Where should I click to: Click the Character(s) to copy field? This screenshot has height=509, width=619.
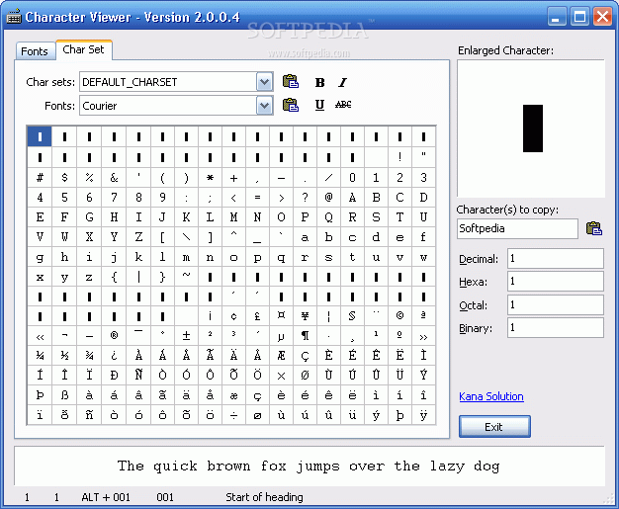pyautogui.click(x=517, y=229)
